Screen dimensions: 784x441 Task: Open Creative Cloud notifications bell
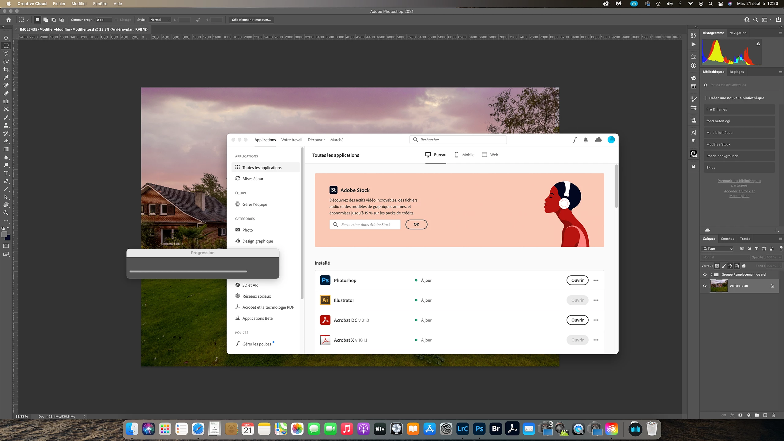[x=586, y=140]
